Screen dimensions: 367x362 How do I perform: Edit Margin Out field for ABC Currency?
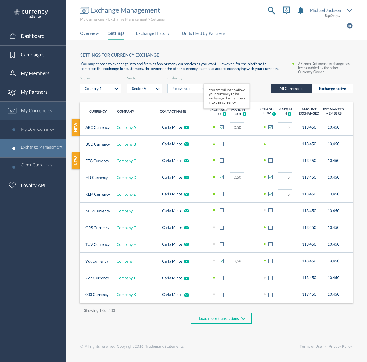tap(237, 127)
